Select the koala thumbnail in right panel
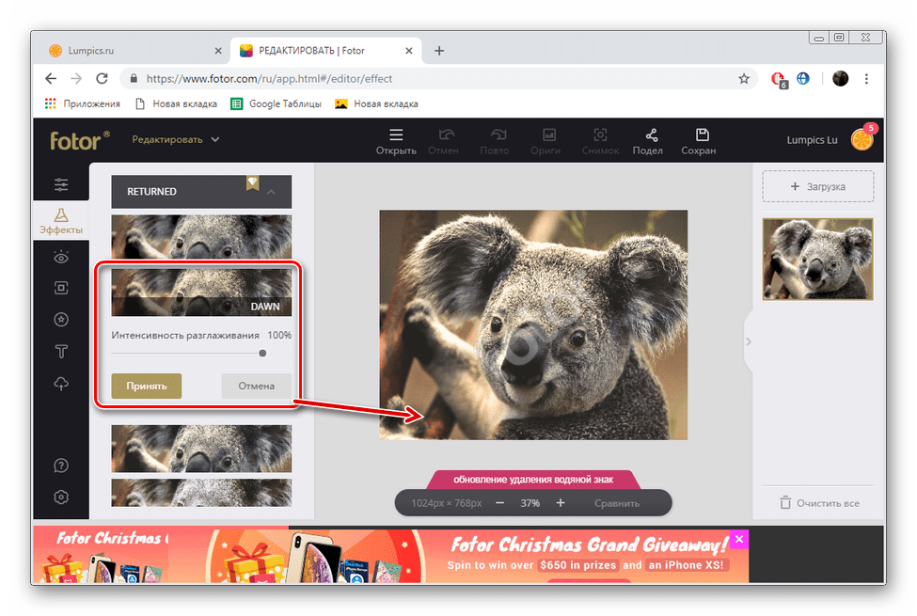Viewport: 917px width, 616px height. tap(817, 260)
